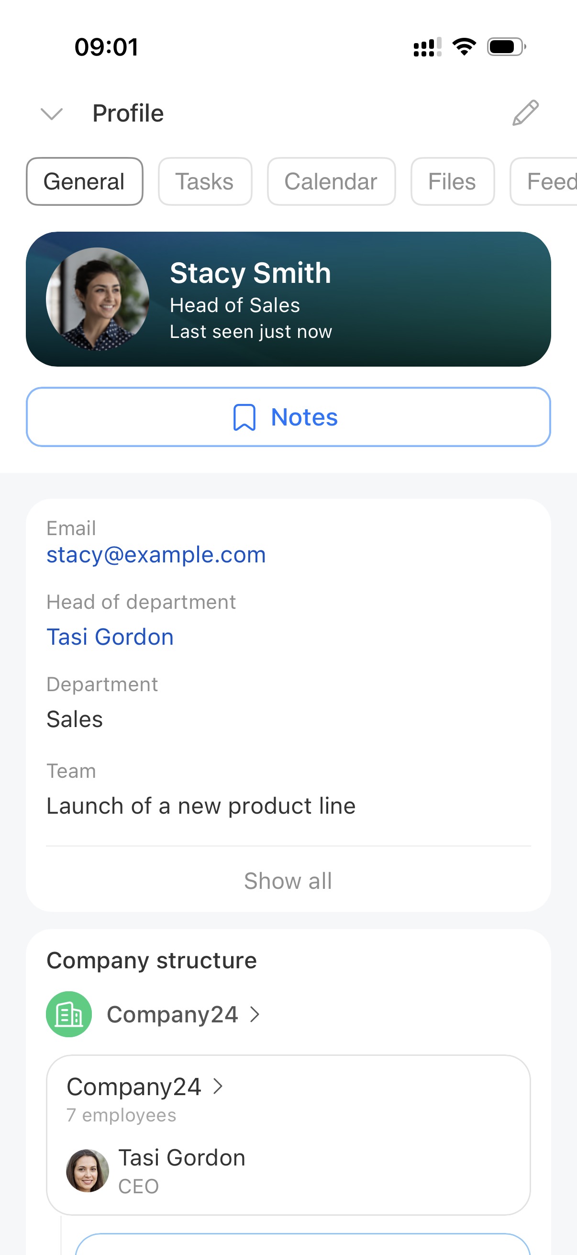This screenshot has height=1255, width=577.
Task: Tap the battery status icon
Action: pyautogui.click(x=506, y=47)
